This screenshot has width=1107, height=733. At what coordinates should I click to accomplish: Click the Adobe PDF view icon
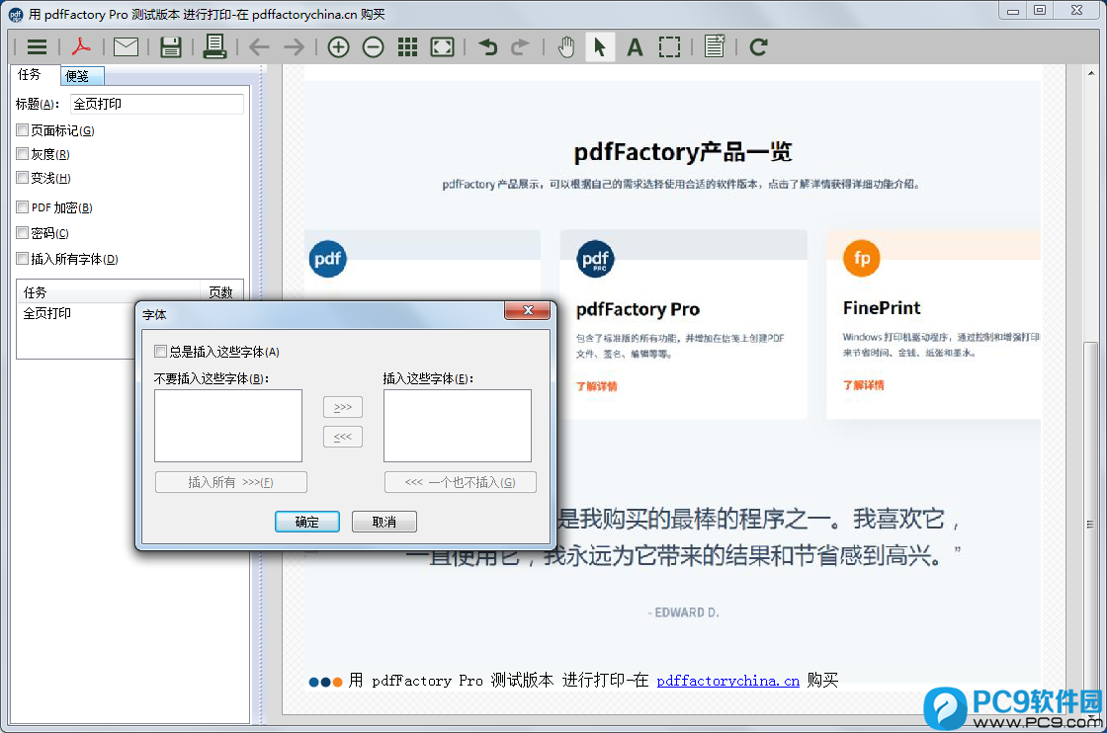tap(81, 47)
